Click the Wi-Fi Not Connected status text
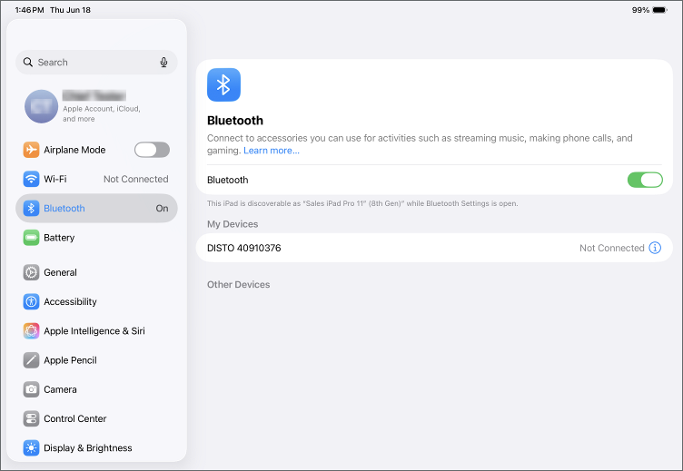 pyautogui.click(x=136, y=179)
